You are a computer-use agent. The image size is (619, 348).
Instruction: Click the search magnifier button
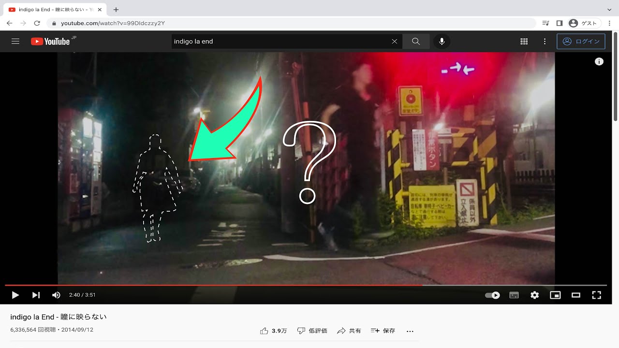click(416, 42)
